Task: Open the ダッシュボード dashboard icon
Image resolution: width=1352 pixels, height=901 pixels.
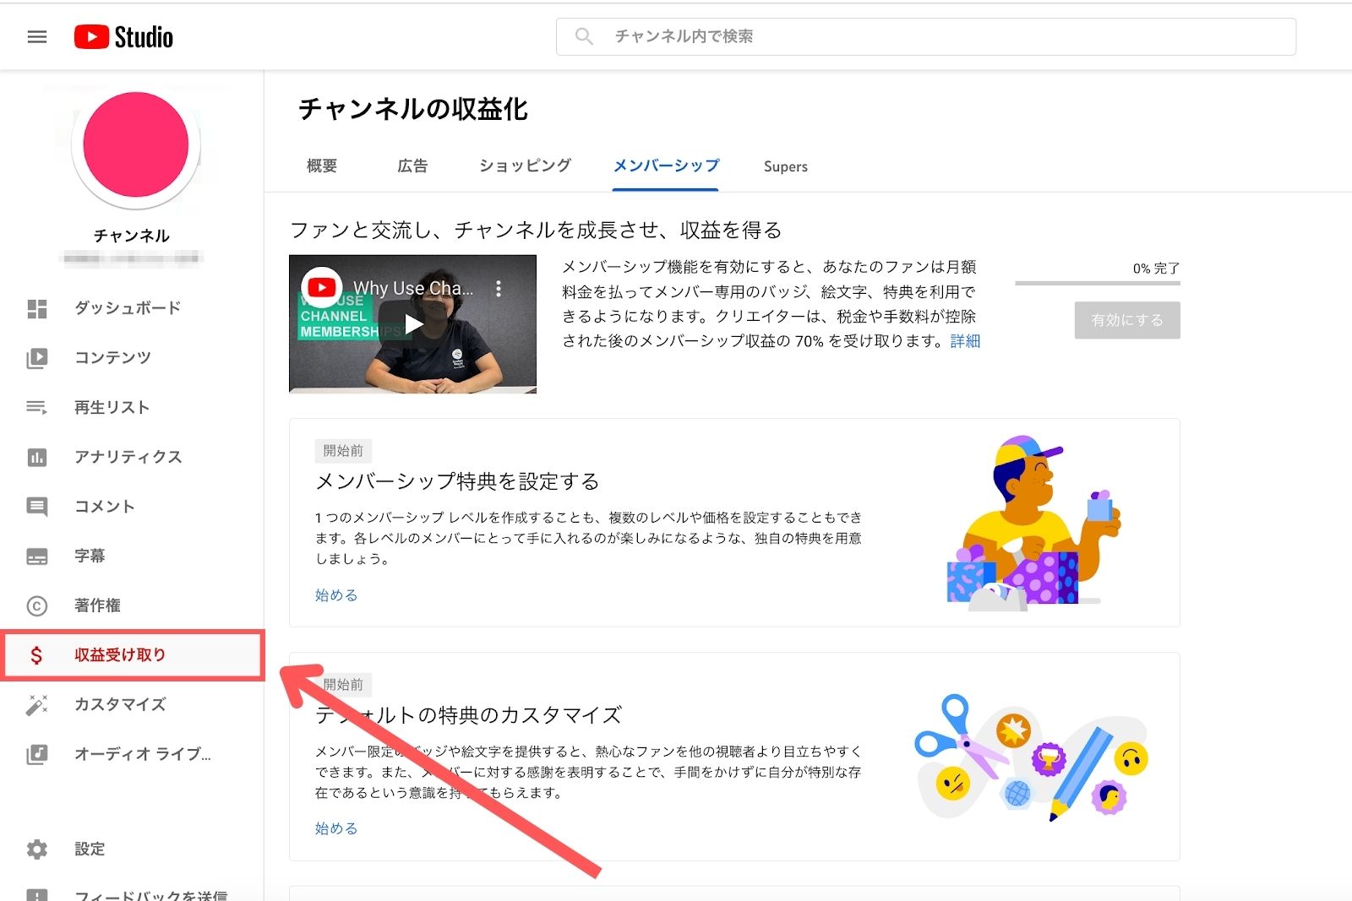Action: click(37, 308)
